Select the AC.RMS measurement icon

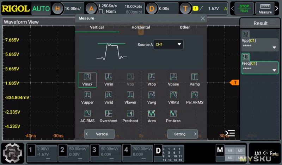87,114
